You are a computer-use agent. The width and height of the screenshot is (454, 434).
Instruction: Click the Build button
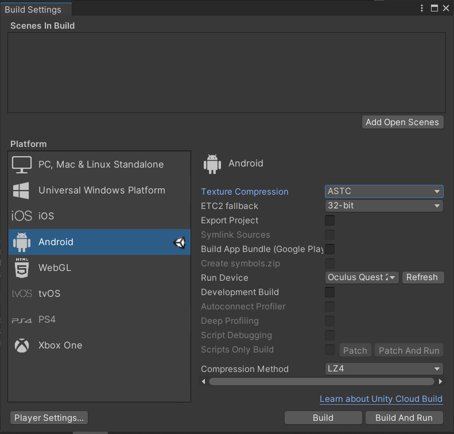[x=323, y=418]
